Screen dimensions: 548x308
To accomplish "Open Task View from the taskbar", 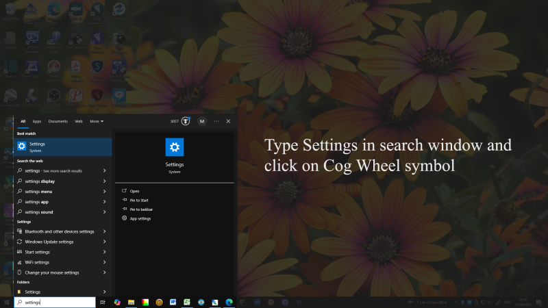I will (102, 302).
